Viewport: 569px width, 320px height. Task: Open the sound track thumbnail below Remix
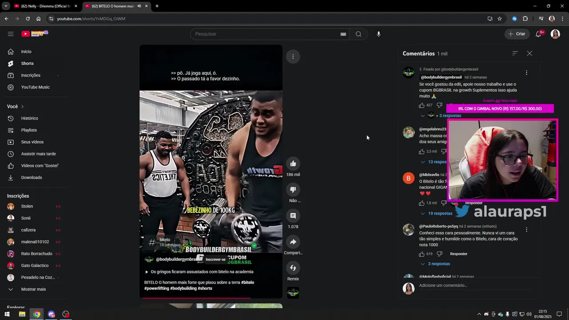293,292
